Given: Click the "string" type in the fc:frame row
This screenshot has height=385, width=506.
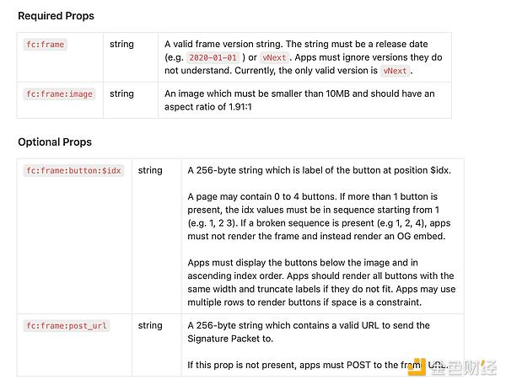Looking at the screenshot, I should (x=121, y=44).
